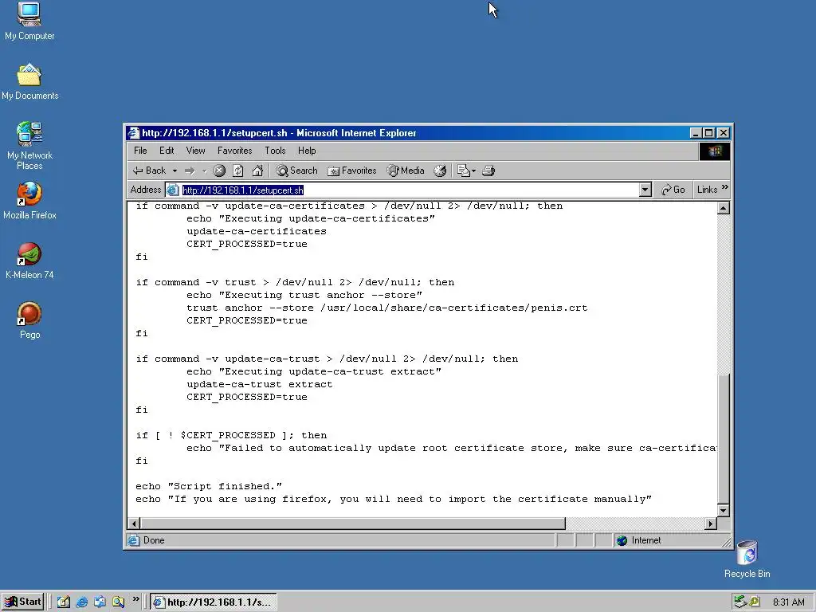816x612 pixels.
Task: Open the Start menu
Action: pos(22,602)
